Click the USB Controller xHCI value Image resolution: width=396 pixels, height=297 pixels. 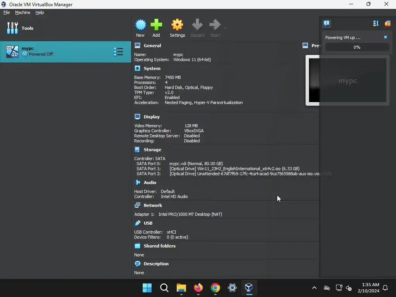(x=171, y=232)
